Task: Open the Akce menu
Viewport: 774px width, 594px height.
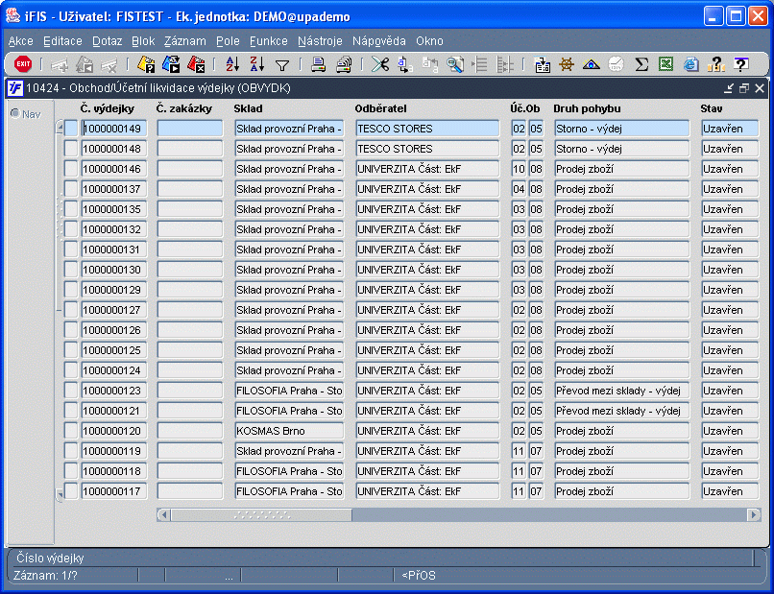Action: (21, 41)
